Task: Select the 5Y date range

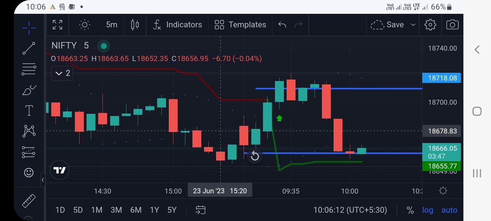Action: tap(172, 210)
